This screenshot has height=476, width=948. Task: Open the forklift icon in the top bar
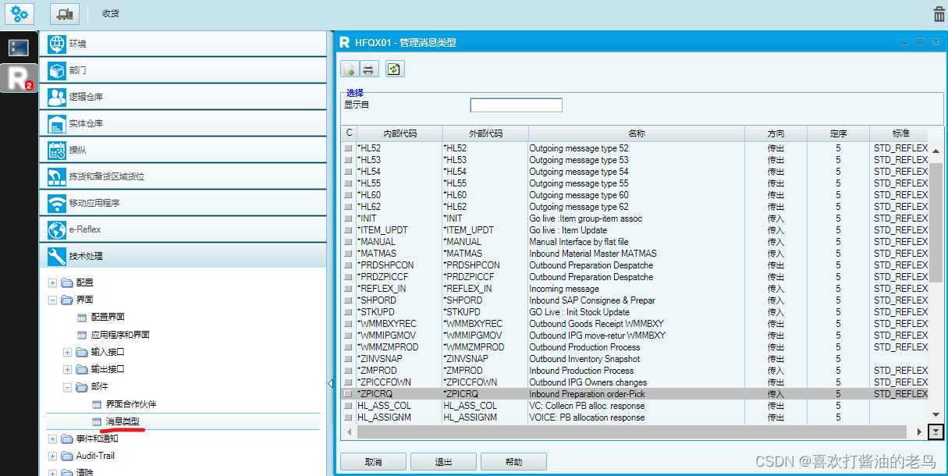click(x=64, y=13)
